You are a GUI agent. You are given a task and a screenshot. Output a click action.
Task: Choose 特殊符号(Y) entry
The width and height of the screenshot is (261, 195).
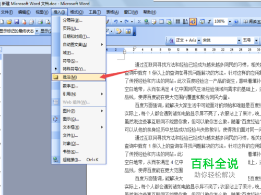point(79,69)
